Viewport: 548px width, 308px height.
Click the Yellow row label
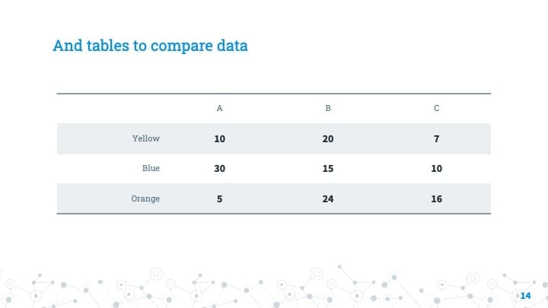[x=146, y=138]
